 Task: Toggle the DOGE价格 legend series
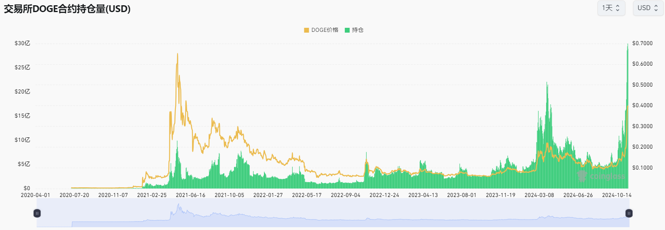click(321, 30)
